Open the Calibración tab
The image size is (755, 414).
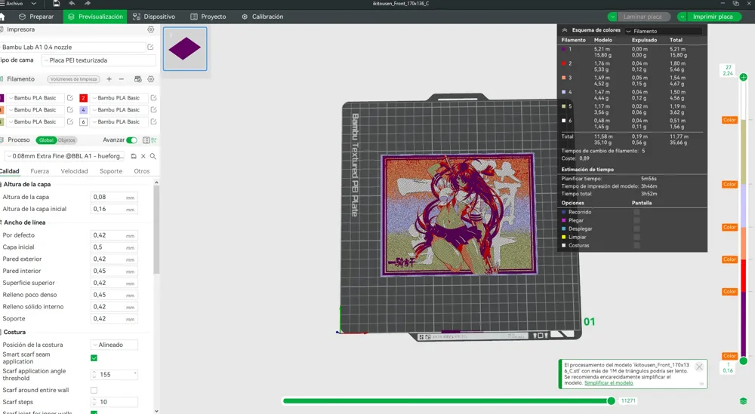pyautogui.click(x=263, y=17)
